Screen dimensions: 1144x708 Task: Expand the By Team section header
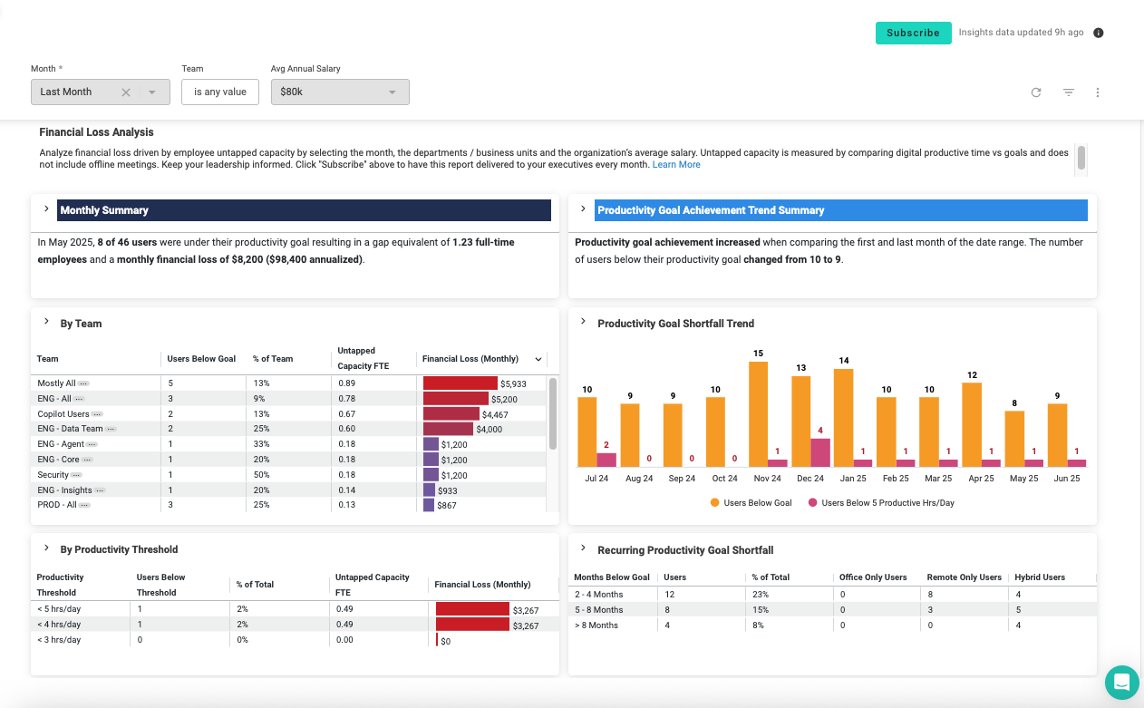45,323
